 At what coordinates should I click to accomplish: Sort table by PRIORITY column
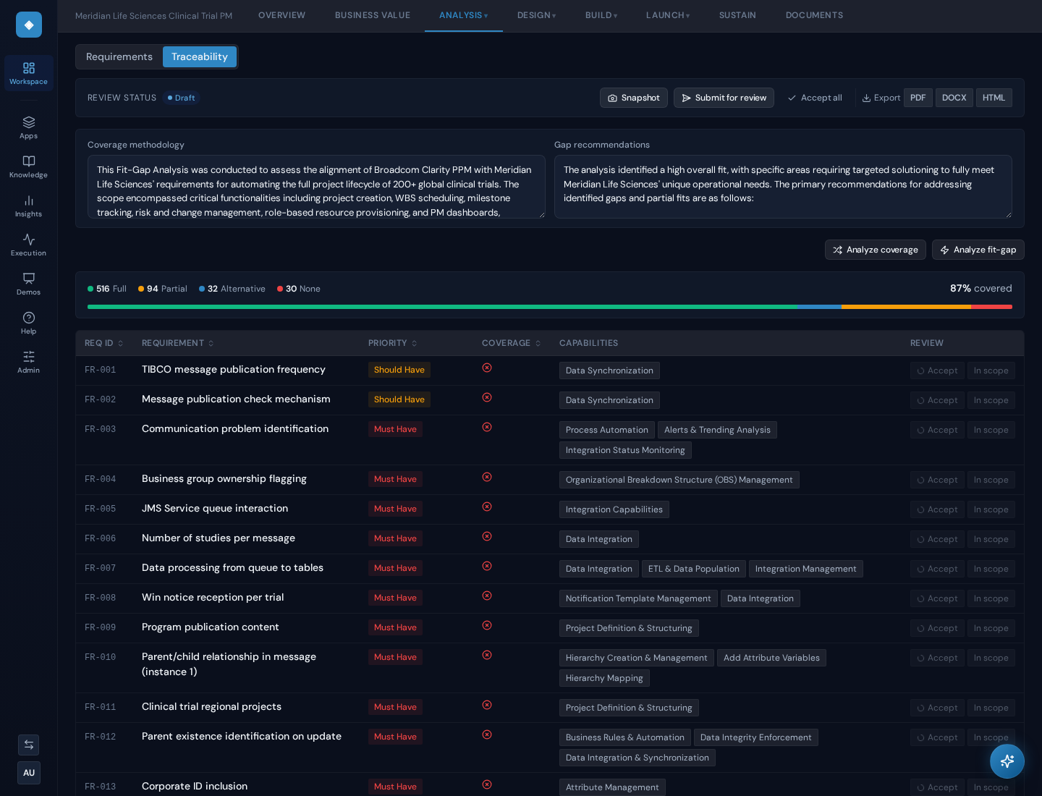[393, 343]
